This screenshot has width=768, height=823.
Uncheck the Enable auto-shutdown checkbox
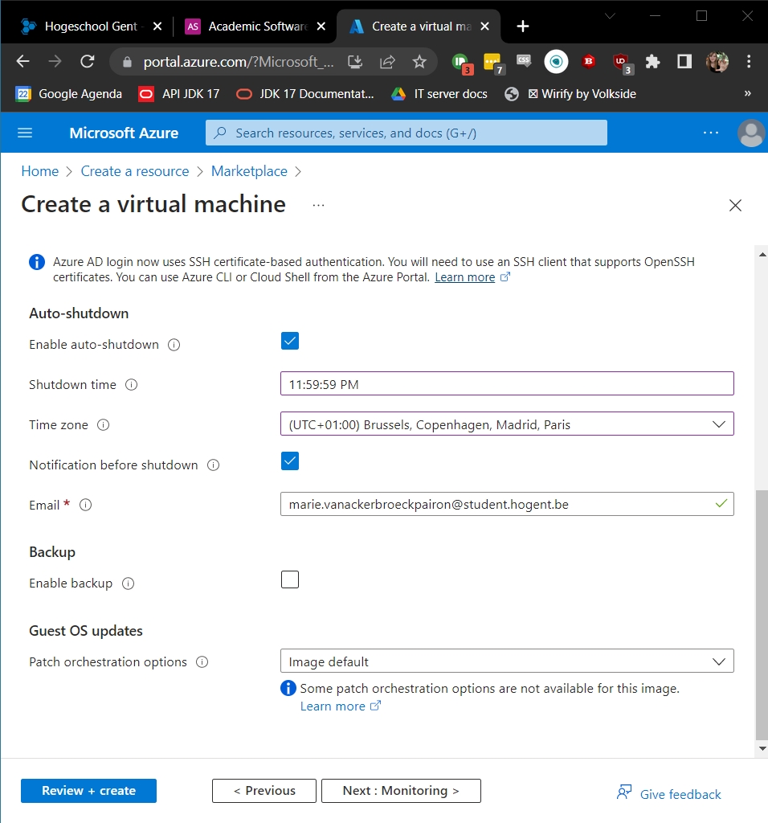pos(290,341)
